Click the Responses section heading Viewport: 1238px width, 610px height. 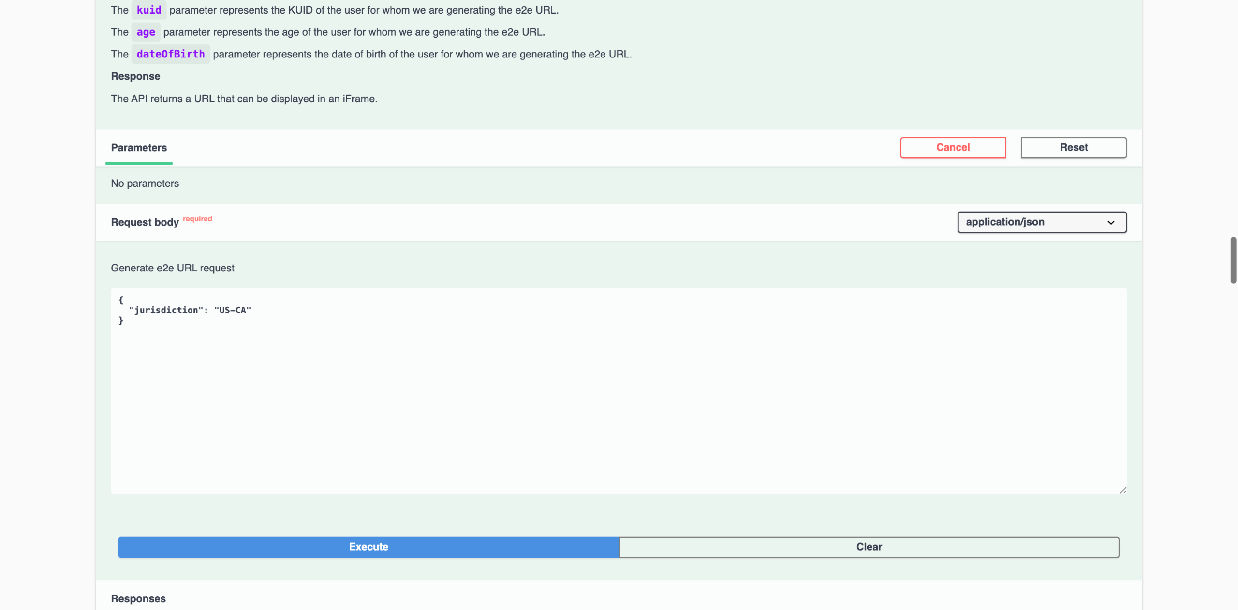coord(138,599)
